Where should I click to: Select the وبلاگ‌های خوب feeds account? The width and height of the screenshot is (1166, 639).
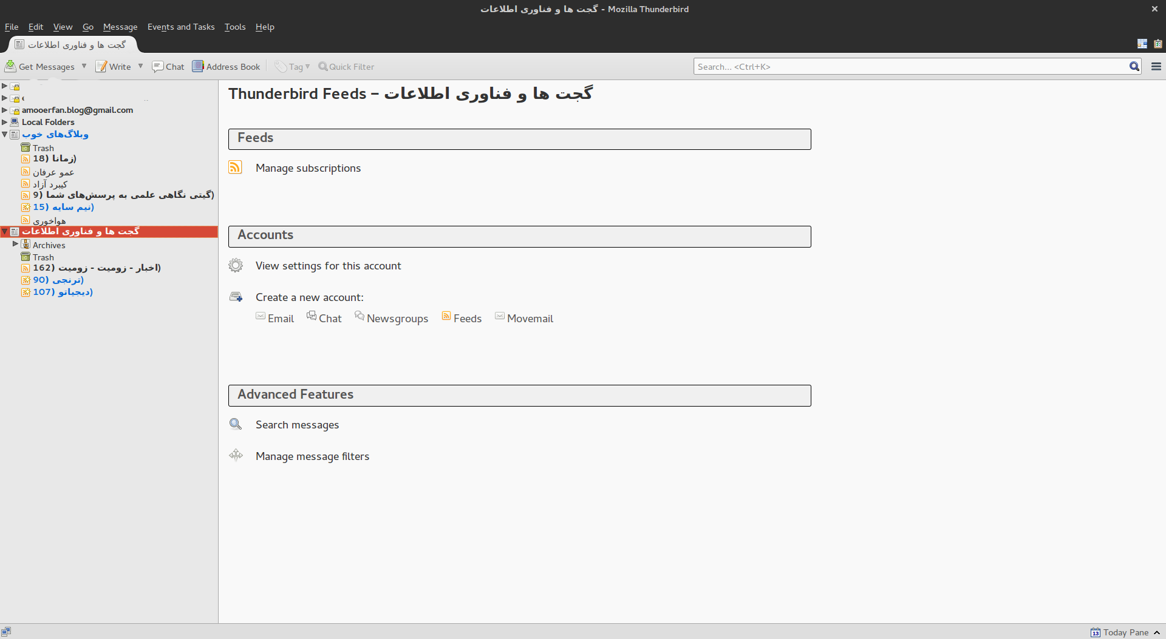pyautogui.click(x=55, y=134)
